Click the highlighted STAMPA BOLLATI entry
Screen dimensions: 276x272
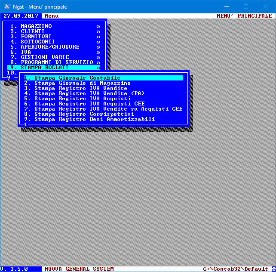point(45,68)
